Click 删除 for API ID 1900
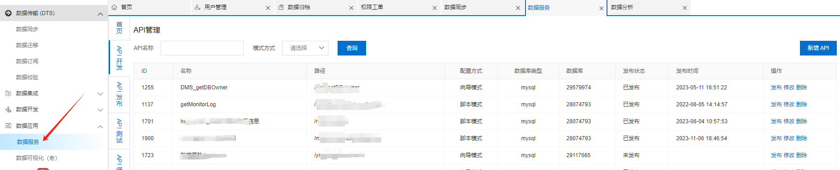 tap(802, 138)
